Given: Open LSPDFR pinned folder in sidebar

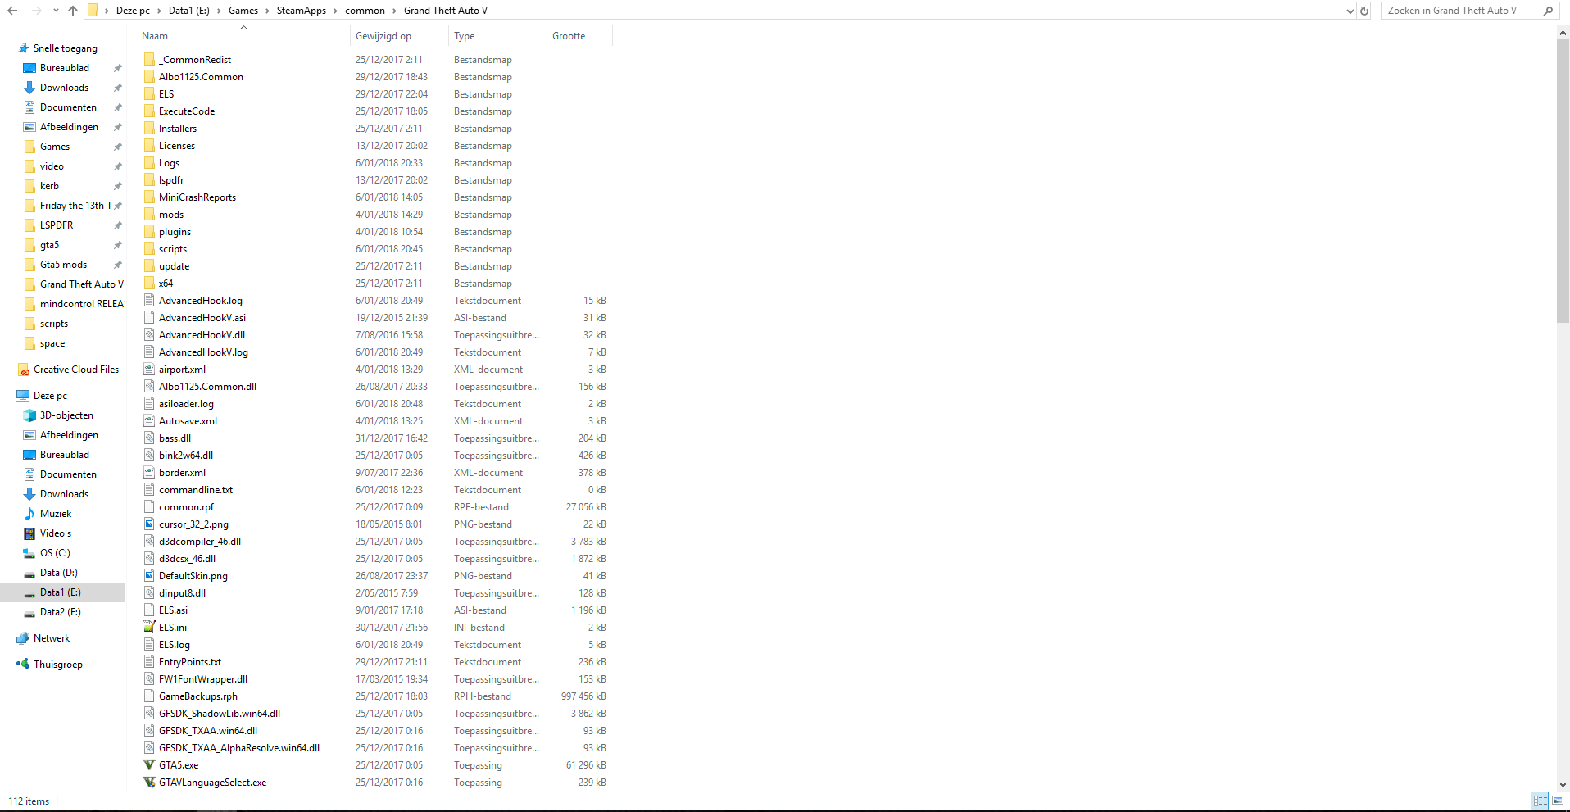Looking at the screenshot, I should pos(57,225).
